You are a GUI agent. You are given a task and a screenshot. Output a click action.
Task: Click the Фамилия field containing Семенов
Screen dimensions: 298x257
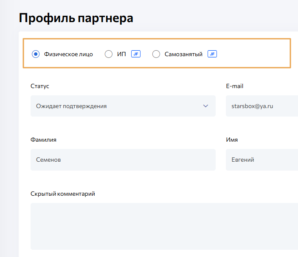tap(123, 160)
